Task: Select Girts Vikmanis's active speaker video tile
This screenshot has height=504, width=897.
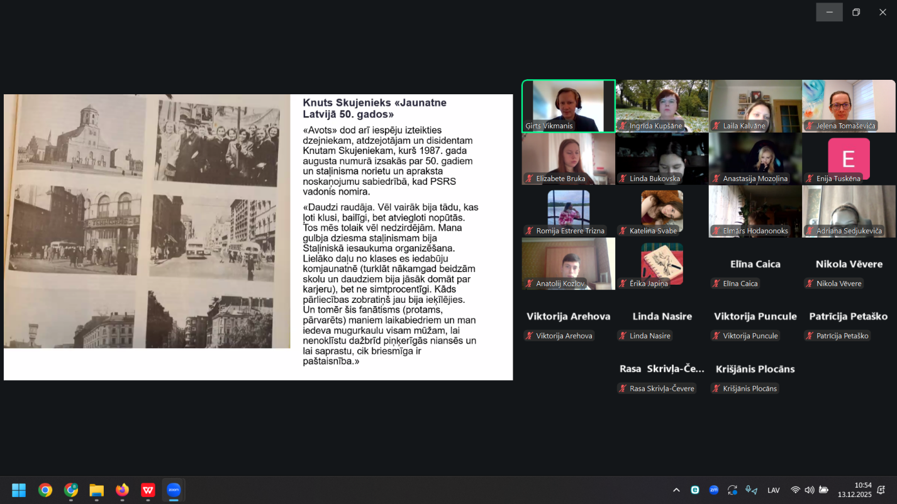Action: click(569, 106)
